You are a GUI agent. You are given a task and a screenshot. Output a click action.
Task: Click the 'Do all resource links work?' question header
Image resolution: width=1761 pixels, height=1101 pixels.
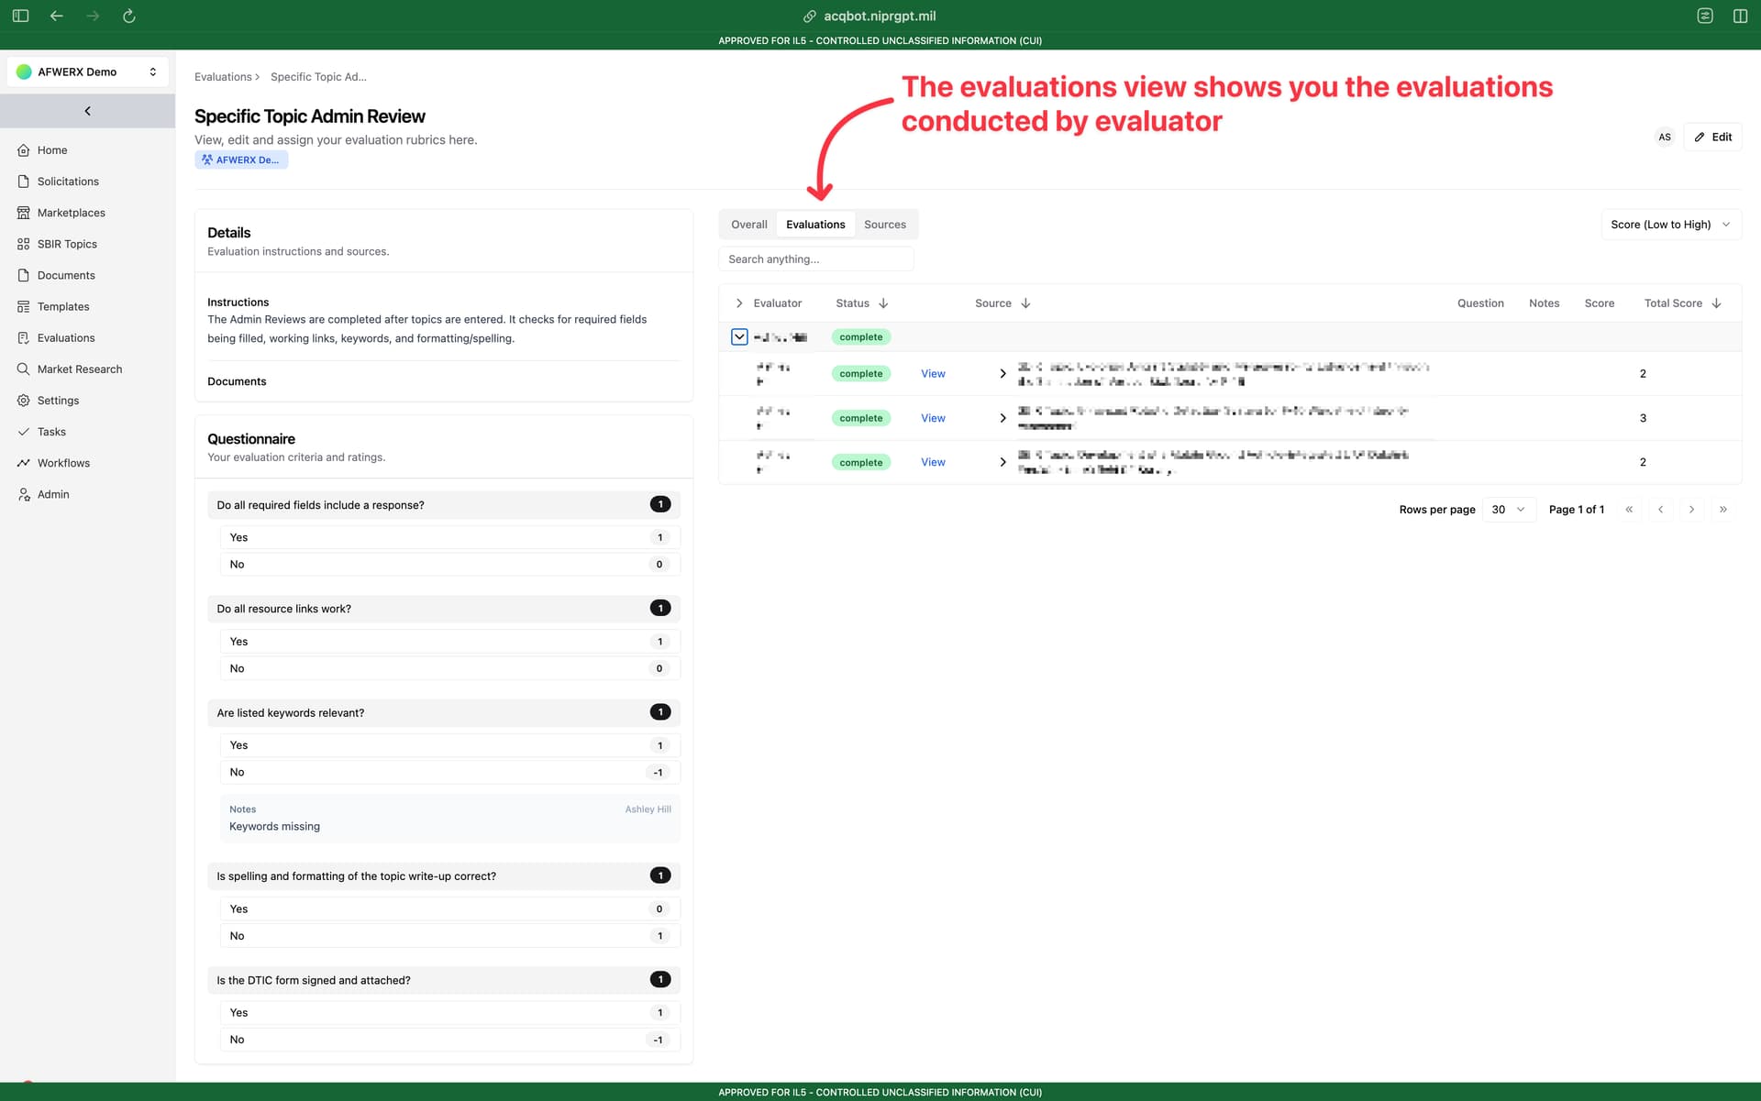[x=444, y=609]
